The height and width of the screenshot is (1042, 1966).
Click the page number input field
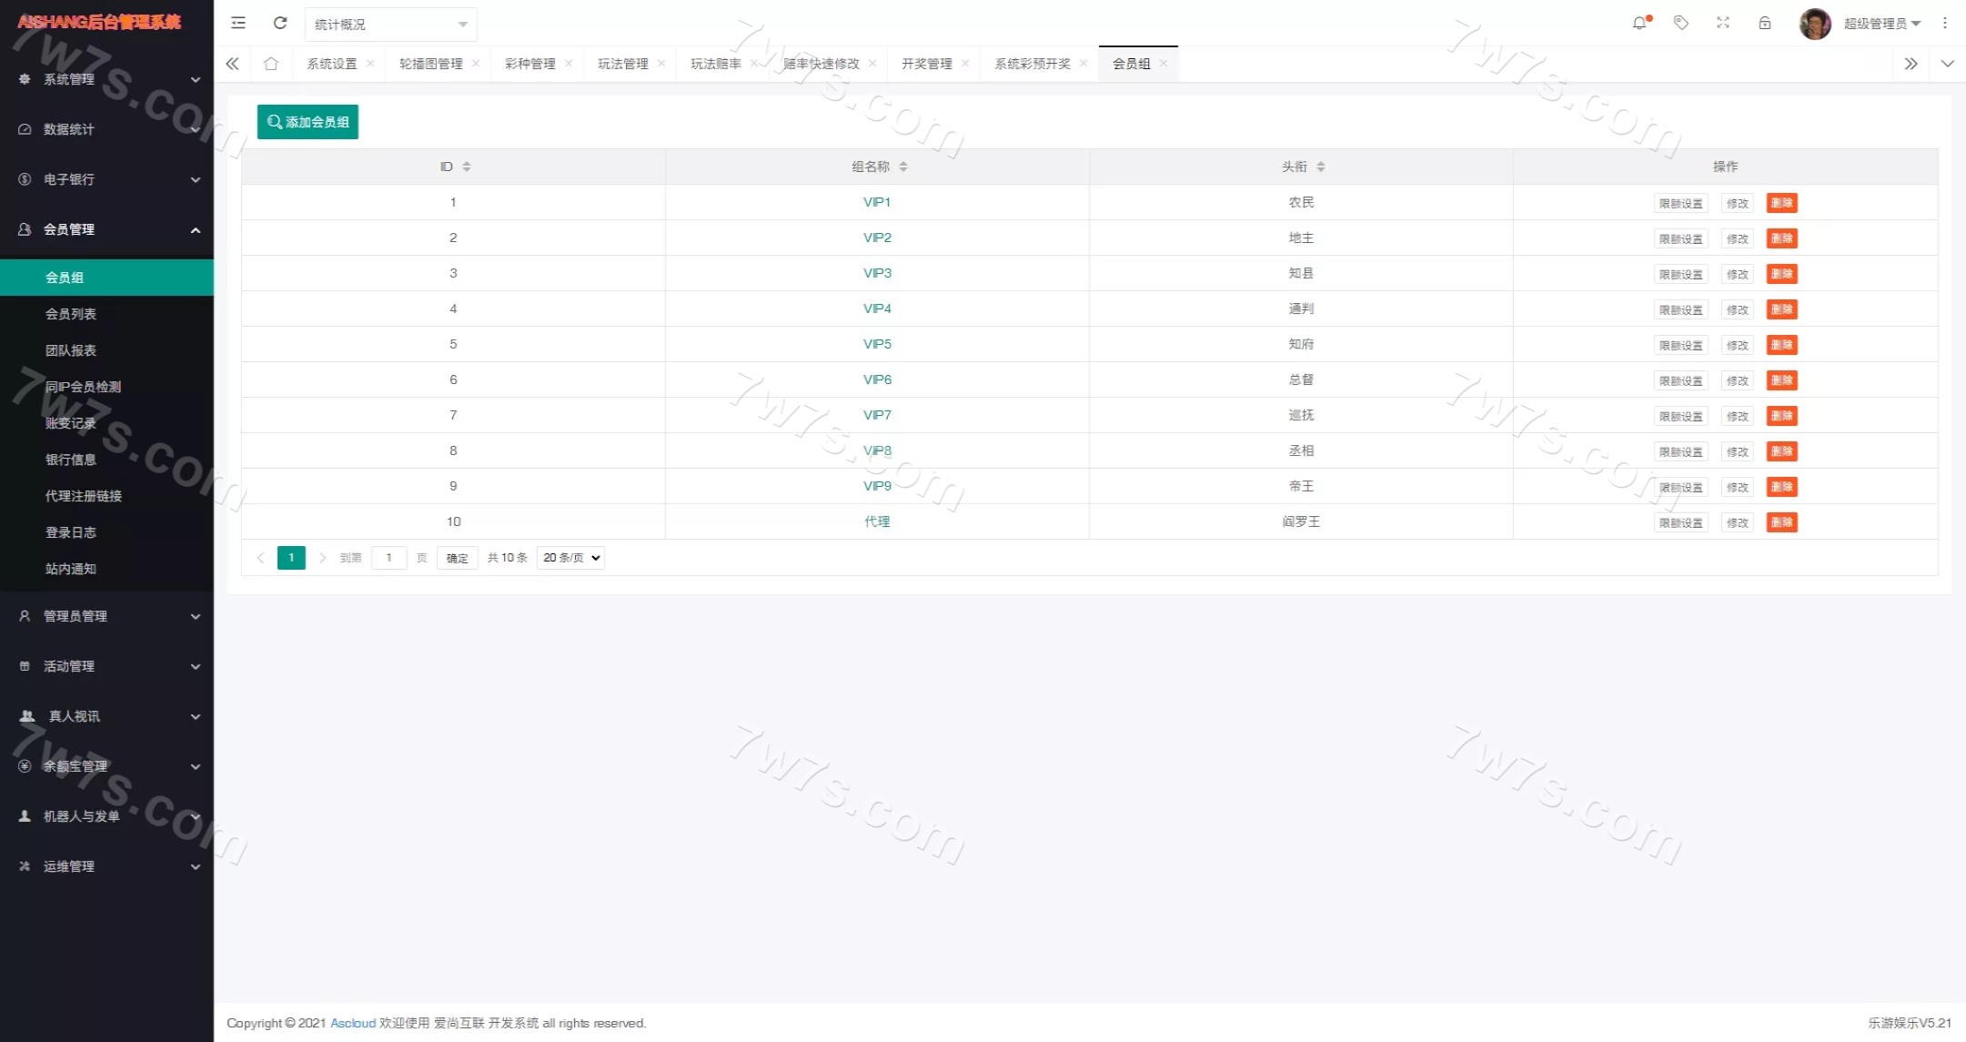coord(389,558)
